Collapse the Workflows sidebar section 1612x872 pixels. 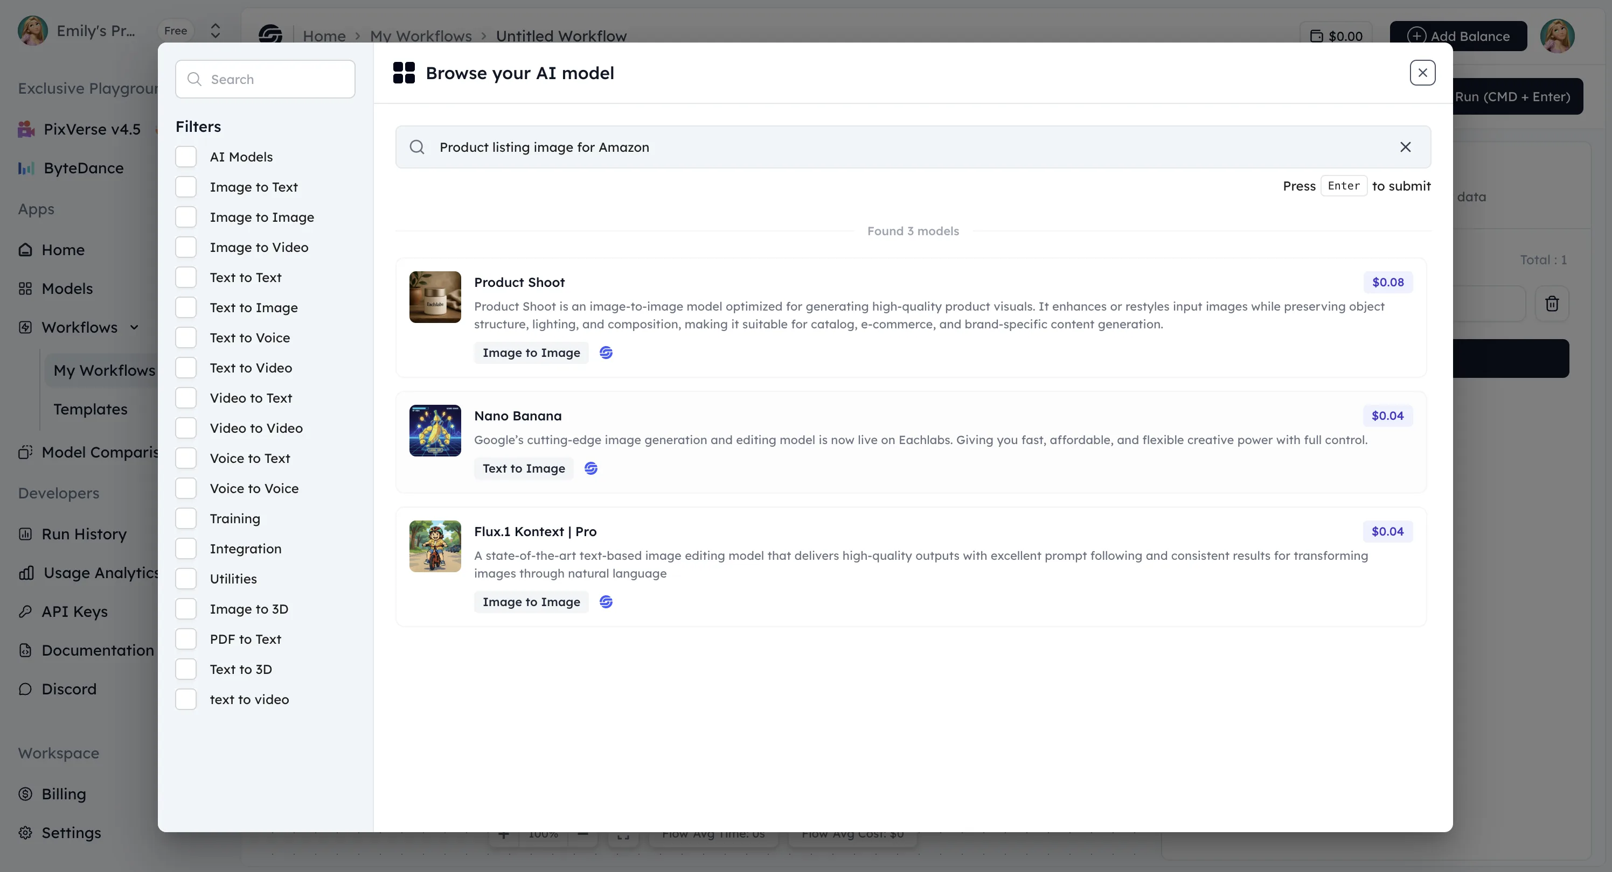(134, 327)
